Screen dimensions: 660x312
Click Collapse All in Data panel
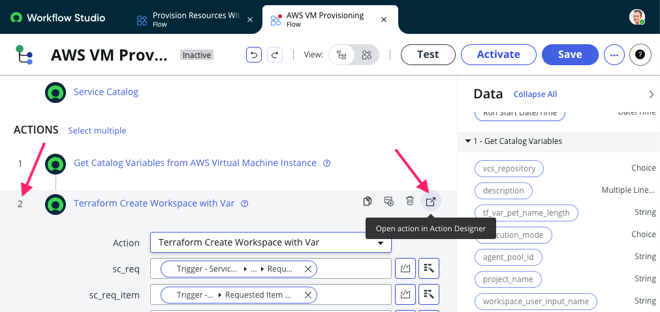(535, 94)
